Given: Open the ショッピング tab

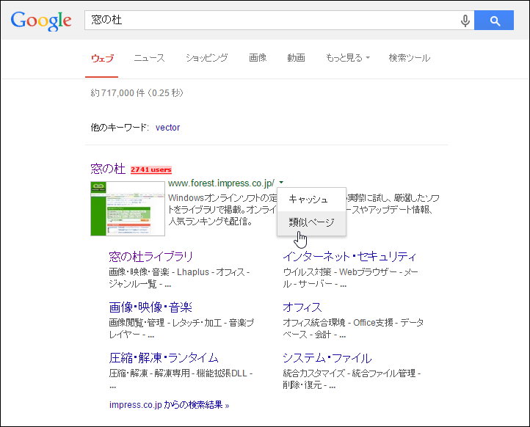Looking at the screenshot, I should (206, 58).
